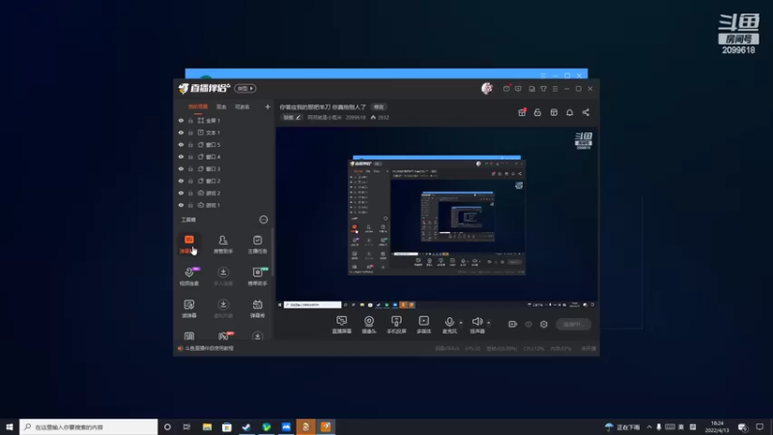The image size is (773, 435).
Task: Open the Windows Start menu
Action: (x=10, y=426)
